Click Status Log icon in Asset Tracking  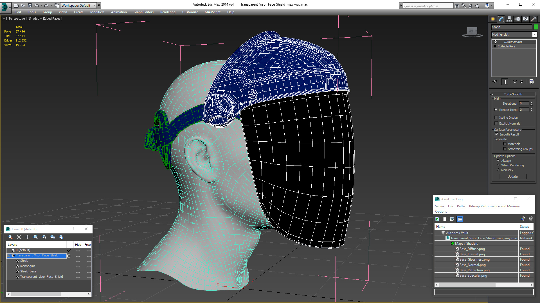[x=445, y=219]
